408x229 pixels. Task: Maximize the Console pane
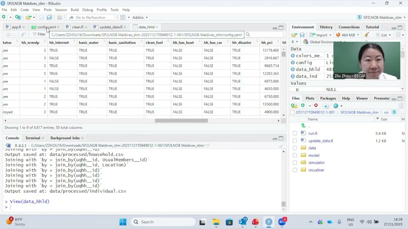(281, 138)
